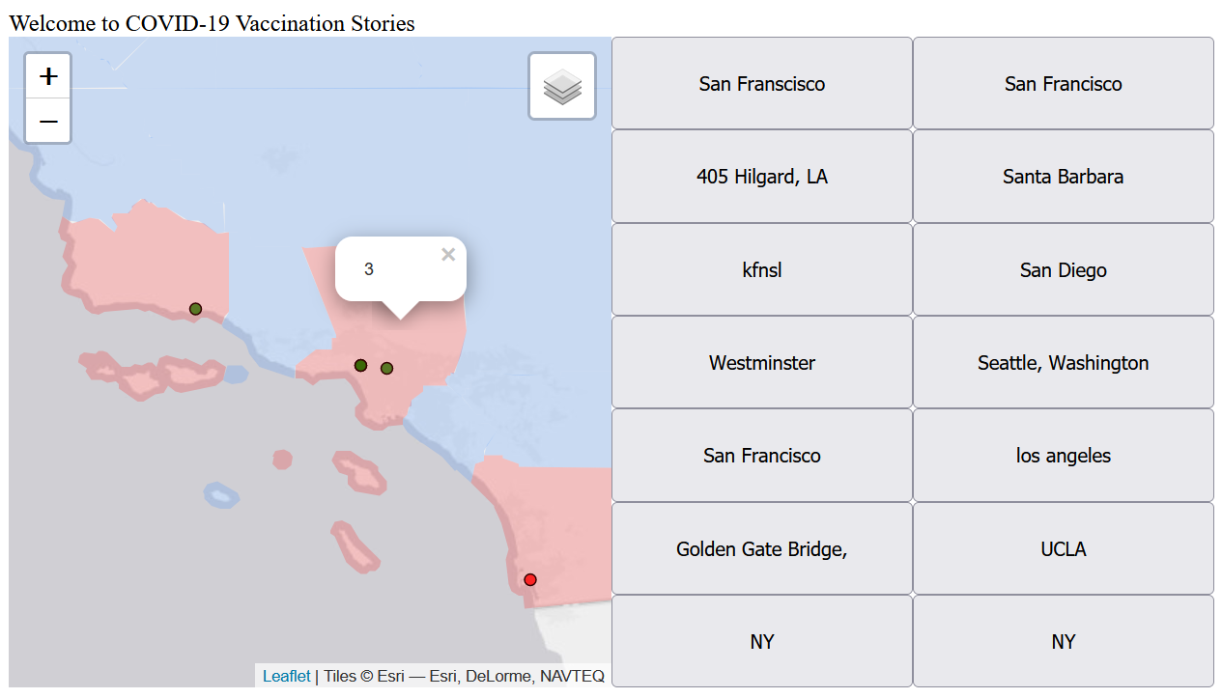Click the red marker near San Diego
1222x698 pixels.
coord(530,579)
